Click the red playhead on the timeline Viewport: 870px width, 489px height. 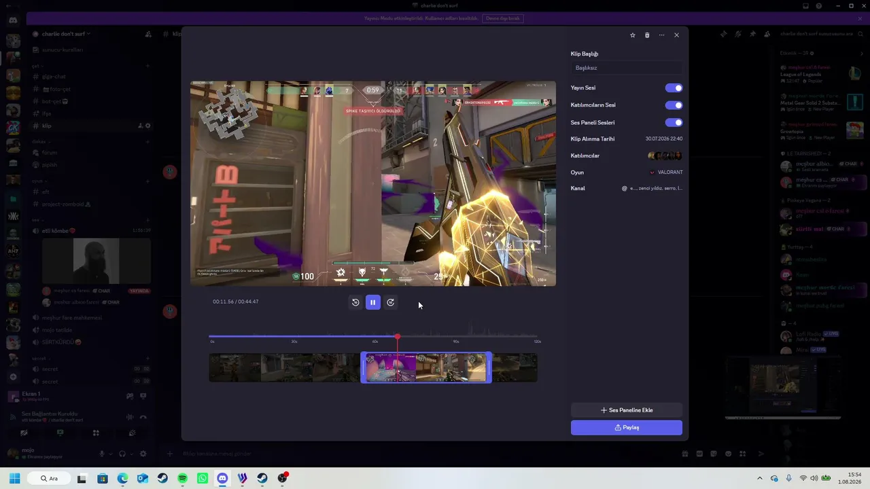click(x=398, y=337)
